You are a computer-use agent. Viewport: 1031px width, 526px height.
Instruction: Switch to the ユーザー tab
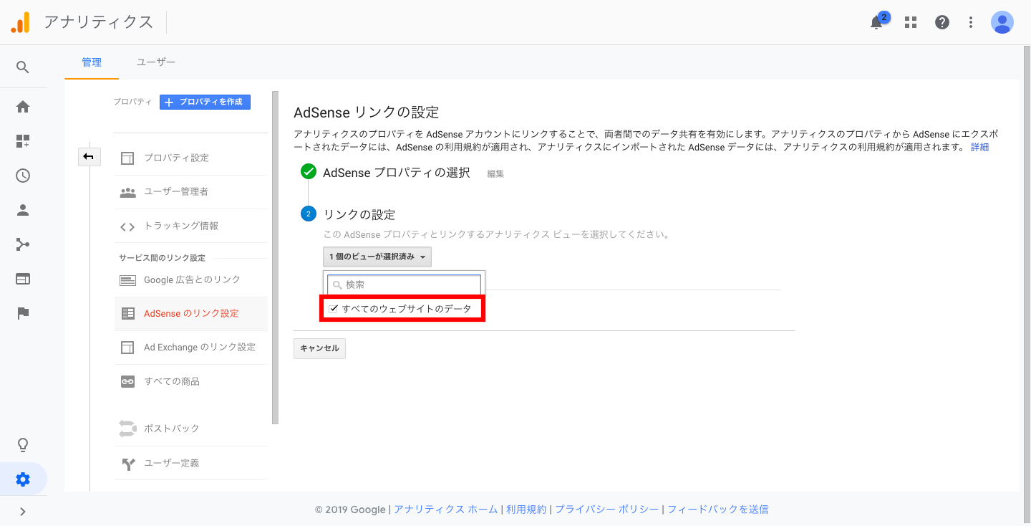(x=156, y=62)
